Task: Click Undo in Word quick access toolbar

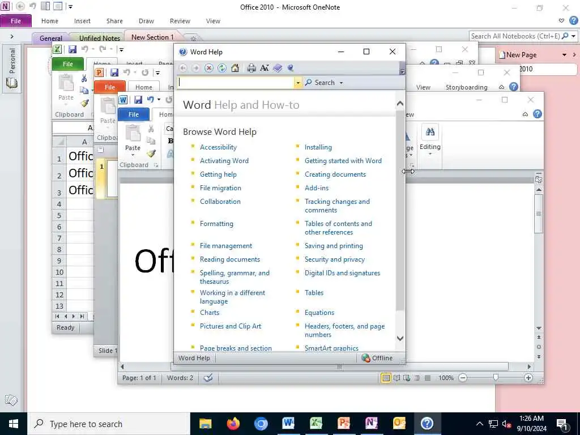Action: click(x=150, y=100)
